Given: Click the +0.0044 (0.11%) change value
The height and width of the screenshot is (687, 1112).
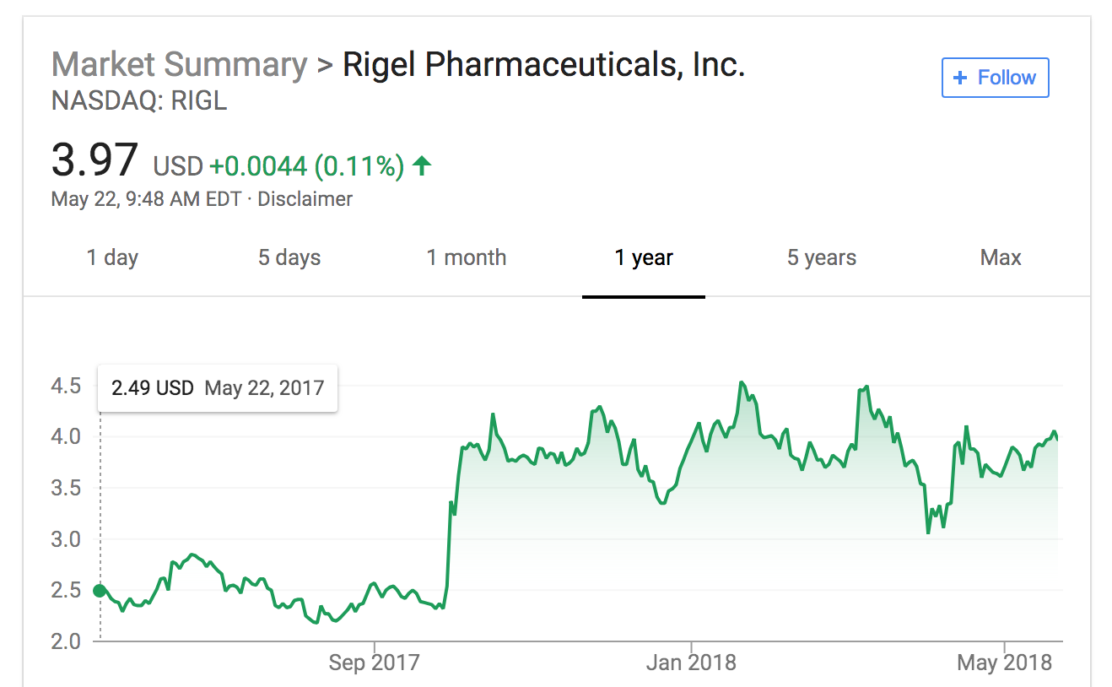Looking at the screenshot, I should tap(307, 166).
